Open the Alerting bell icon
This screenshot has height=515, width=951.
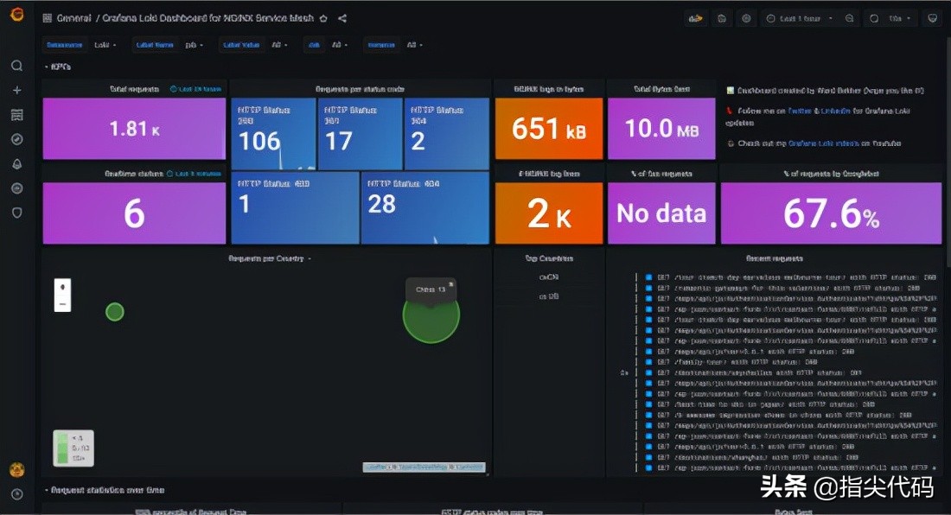(16, 164)
